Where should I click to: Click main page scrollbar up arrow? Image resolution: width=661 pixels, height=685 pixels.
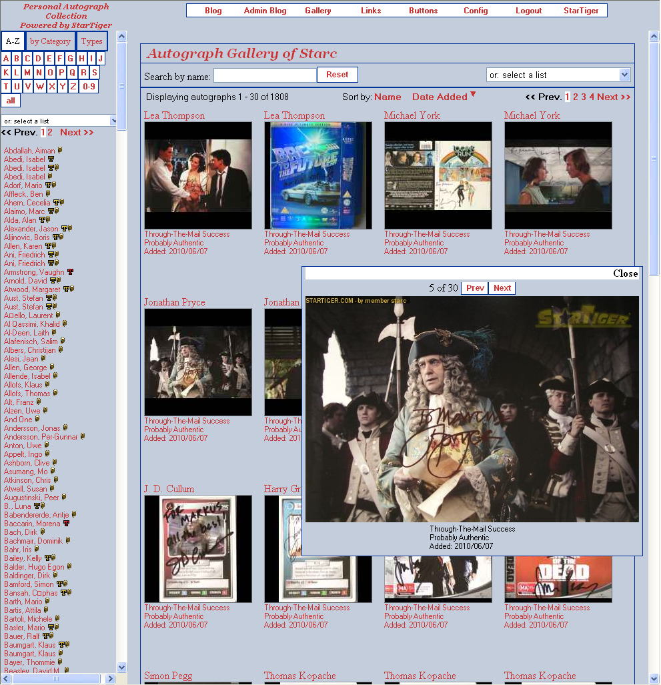(654, 36)
